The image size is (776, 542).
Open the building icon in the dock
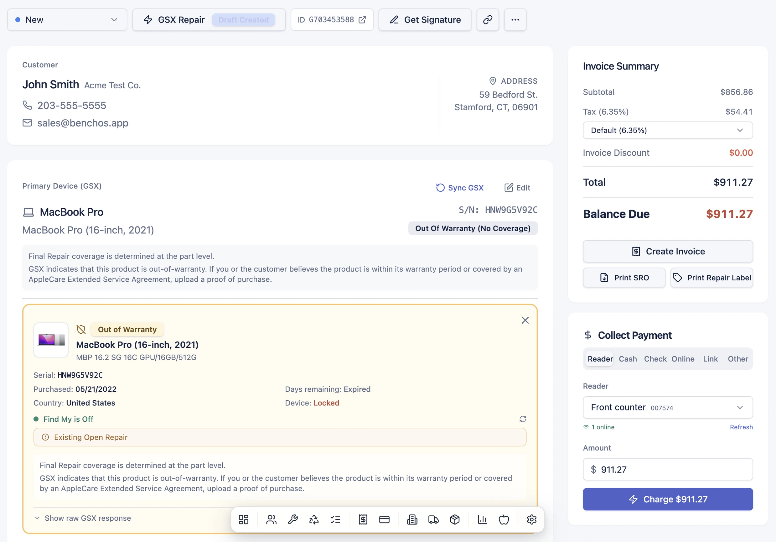point(412,519)
